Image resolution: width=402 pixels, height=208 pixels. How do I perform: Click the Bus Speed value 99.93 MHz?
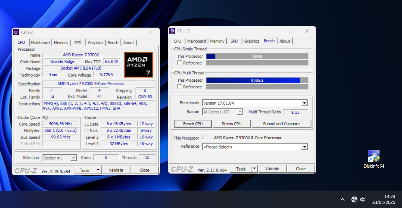point(61,137)
